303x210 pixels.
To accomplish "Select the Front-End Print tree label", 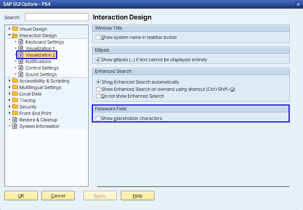I will coord(35,113).
